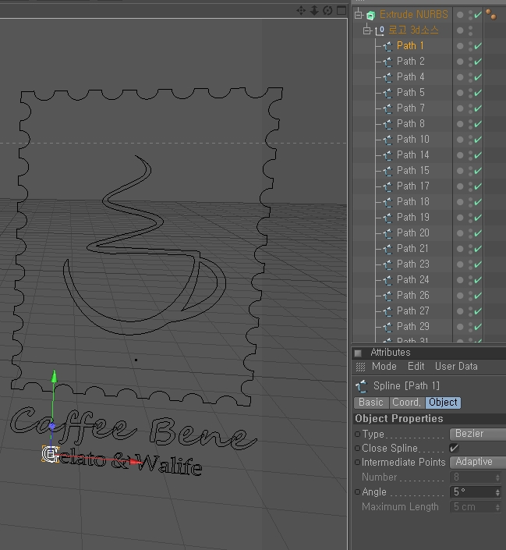Select the Extrude NURBS object name
The width and height of the screenshot is (506, 550).
click(x=414, y=15)
